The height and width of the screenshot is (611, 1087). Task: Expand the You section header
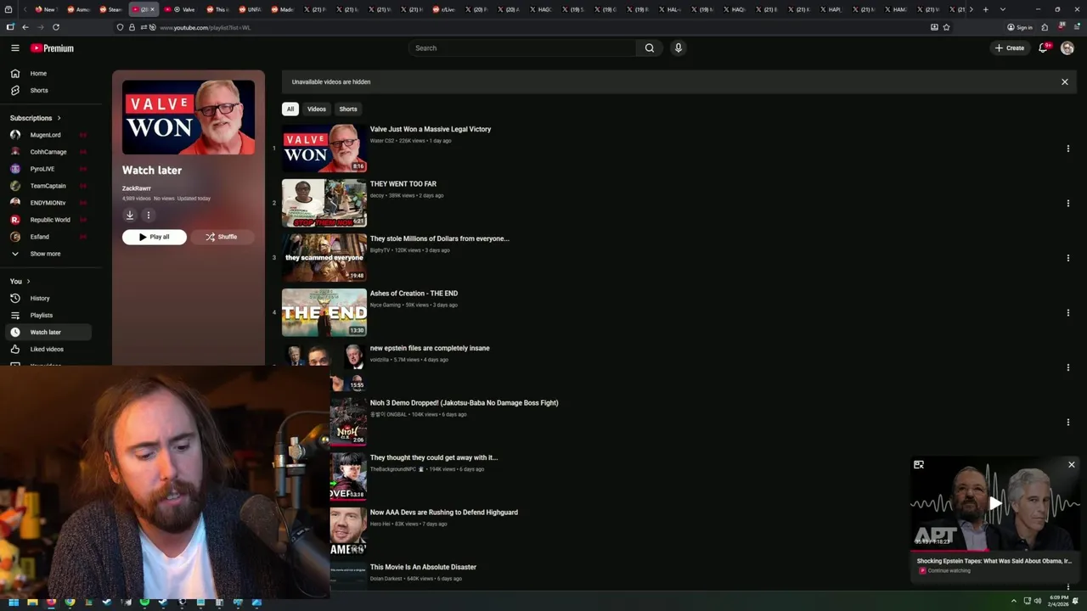tap(20, 281)
